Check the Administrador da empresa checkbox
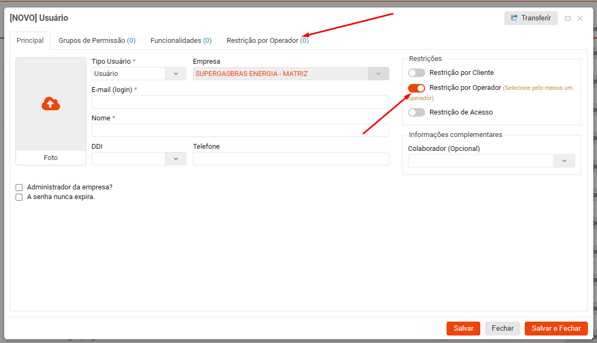 pyautogui.click(x=19, y=187)
